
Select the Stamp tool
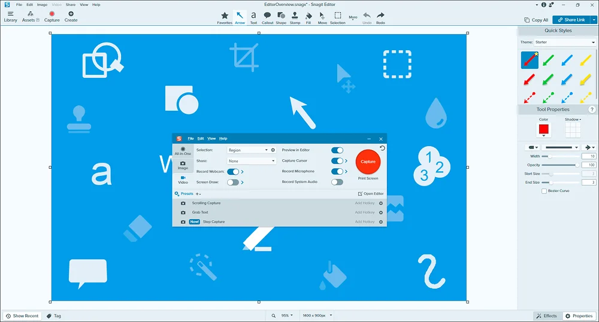[295, 18]
